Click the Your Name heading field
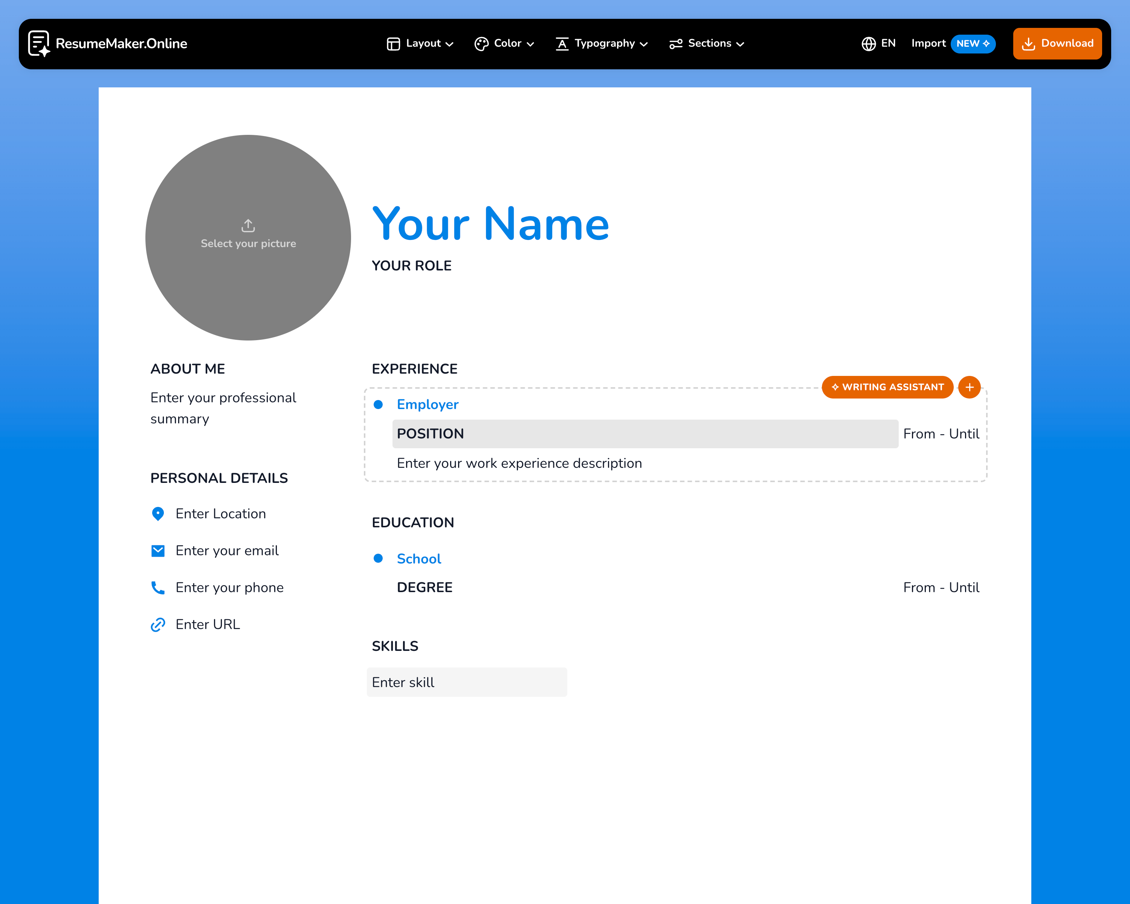This screenshot has width=1130, height=904. coord(490,224)
